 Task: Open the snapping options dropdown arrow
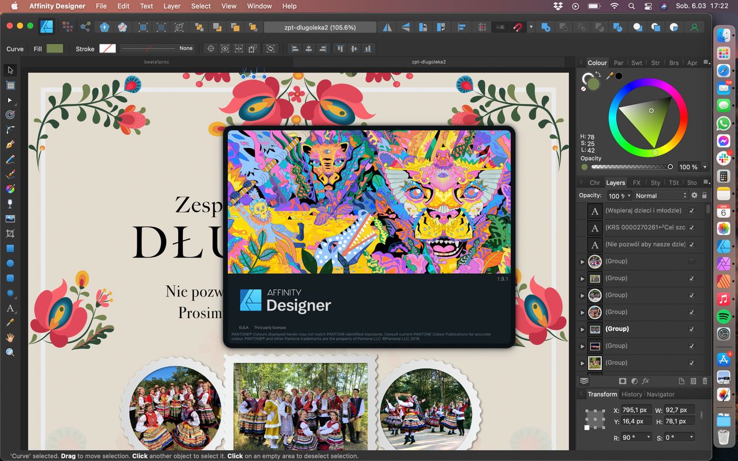[x=530, y=27]
